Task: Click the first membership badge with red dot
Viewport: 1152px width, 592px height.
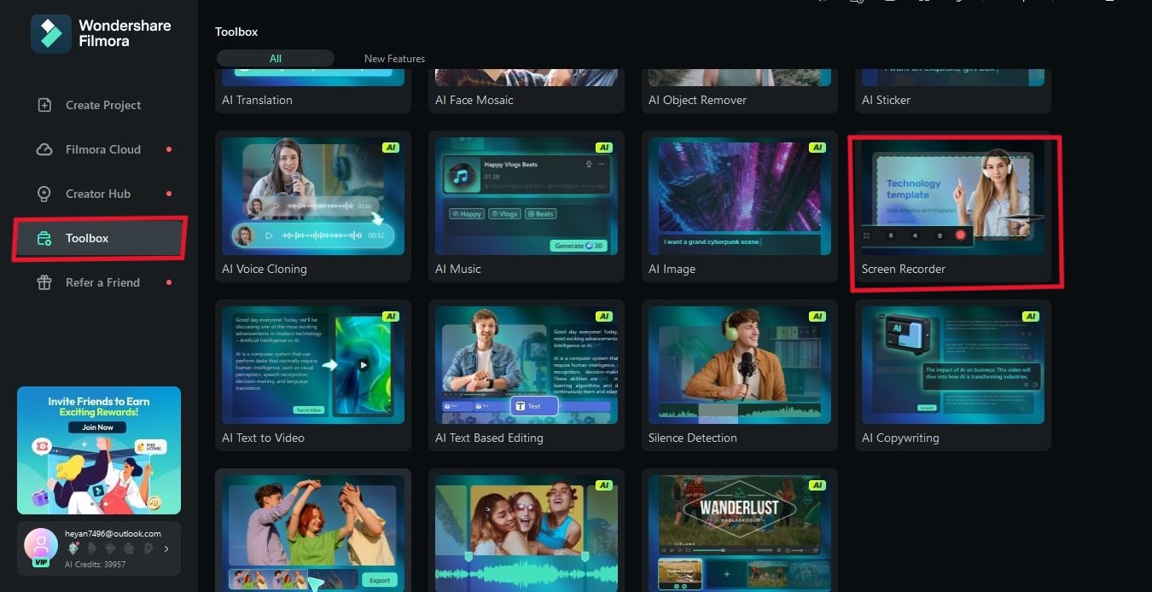Action: [x=73, y=549]
